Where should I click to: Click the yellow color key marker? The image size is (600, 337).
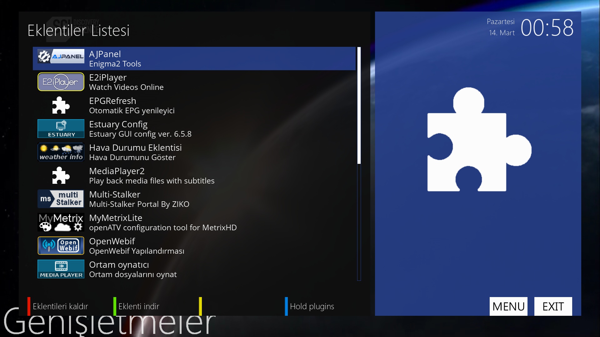[200, 306]
